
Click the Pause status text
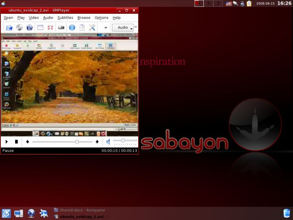pyautogui.click(x=8, y=151)
